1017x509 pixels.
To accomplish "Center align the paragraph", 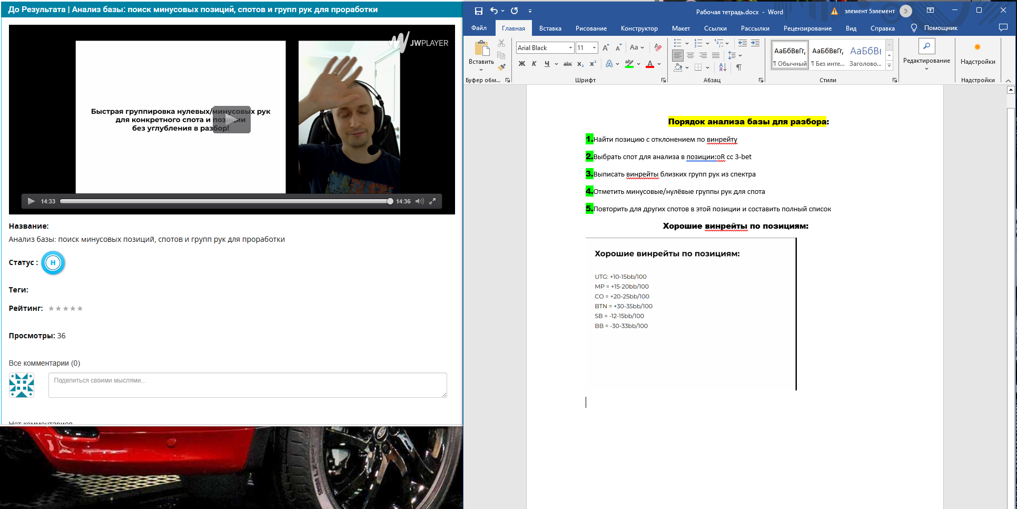I will [690, 55].
